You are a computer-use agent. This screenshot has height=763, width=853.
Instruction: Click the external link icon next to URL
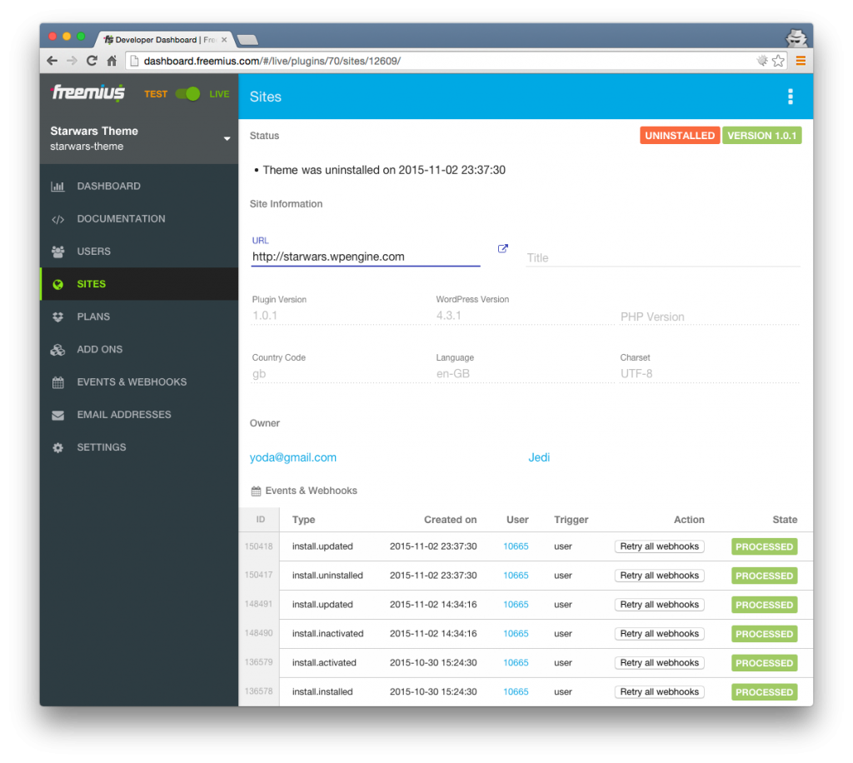502,247
